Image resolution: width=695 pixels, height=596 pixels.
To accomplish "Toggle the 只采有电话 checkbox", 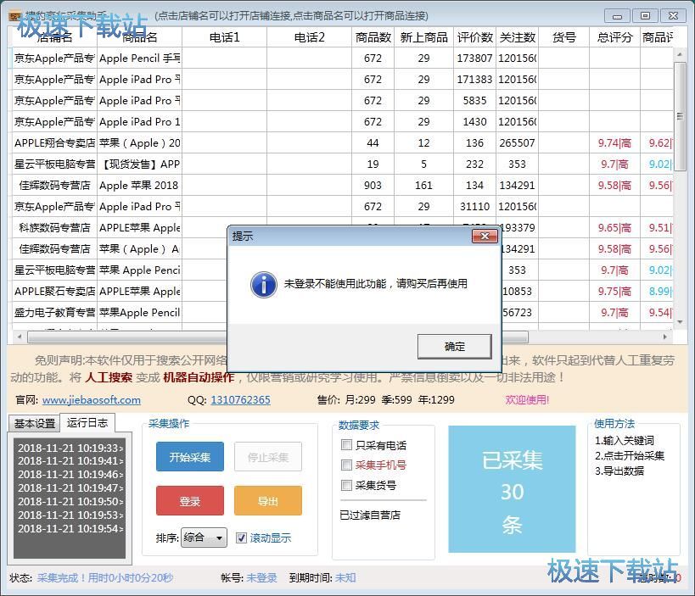I will coord(346,444).
